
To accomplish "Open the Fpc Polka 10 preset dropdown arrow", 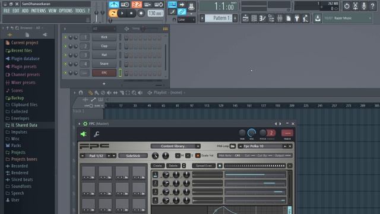I will 290,146.
